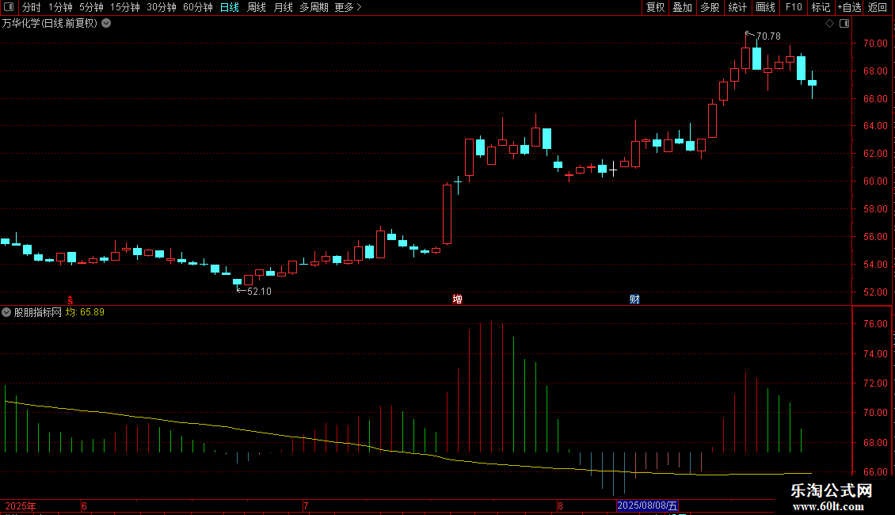Select the 30分钟 period tab

click(162, 7)
